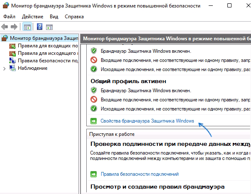Screen dimensions: 251x194
Task: Click the green check icon under Общий профиль активен
Action: click(94, 108)
